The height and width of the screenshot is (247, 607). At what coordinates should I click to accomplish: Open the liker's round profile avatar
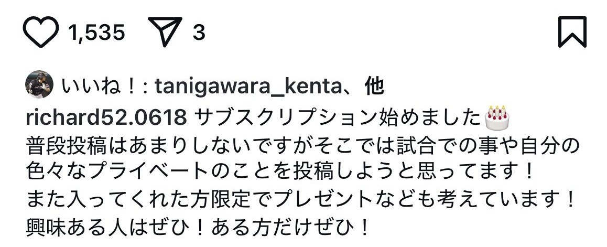pos(39,84)
